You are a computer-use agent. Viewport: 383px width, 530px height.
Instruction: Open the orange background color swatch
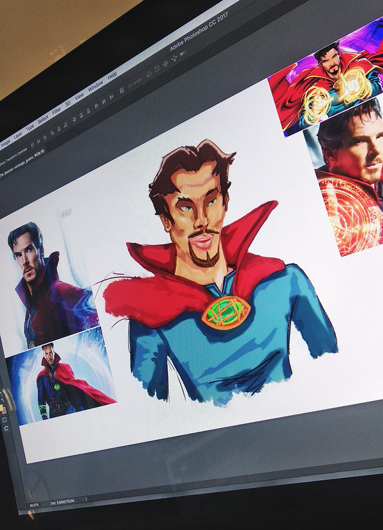click(4, 411)
